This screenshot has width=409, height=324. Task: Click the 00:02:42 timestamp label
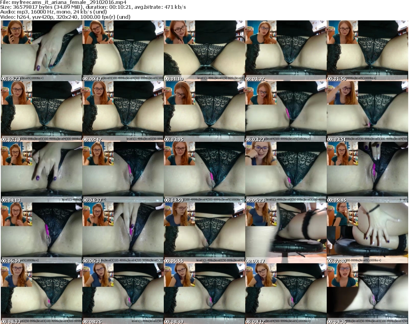pyautogui.click(x=93, y=139)
